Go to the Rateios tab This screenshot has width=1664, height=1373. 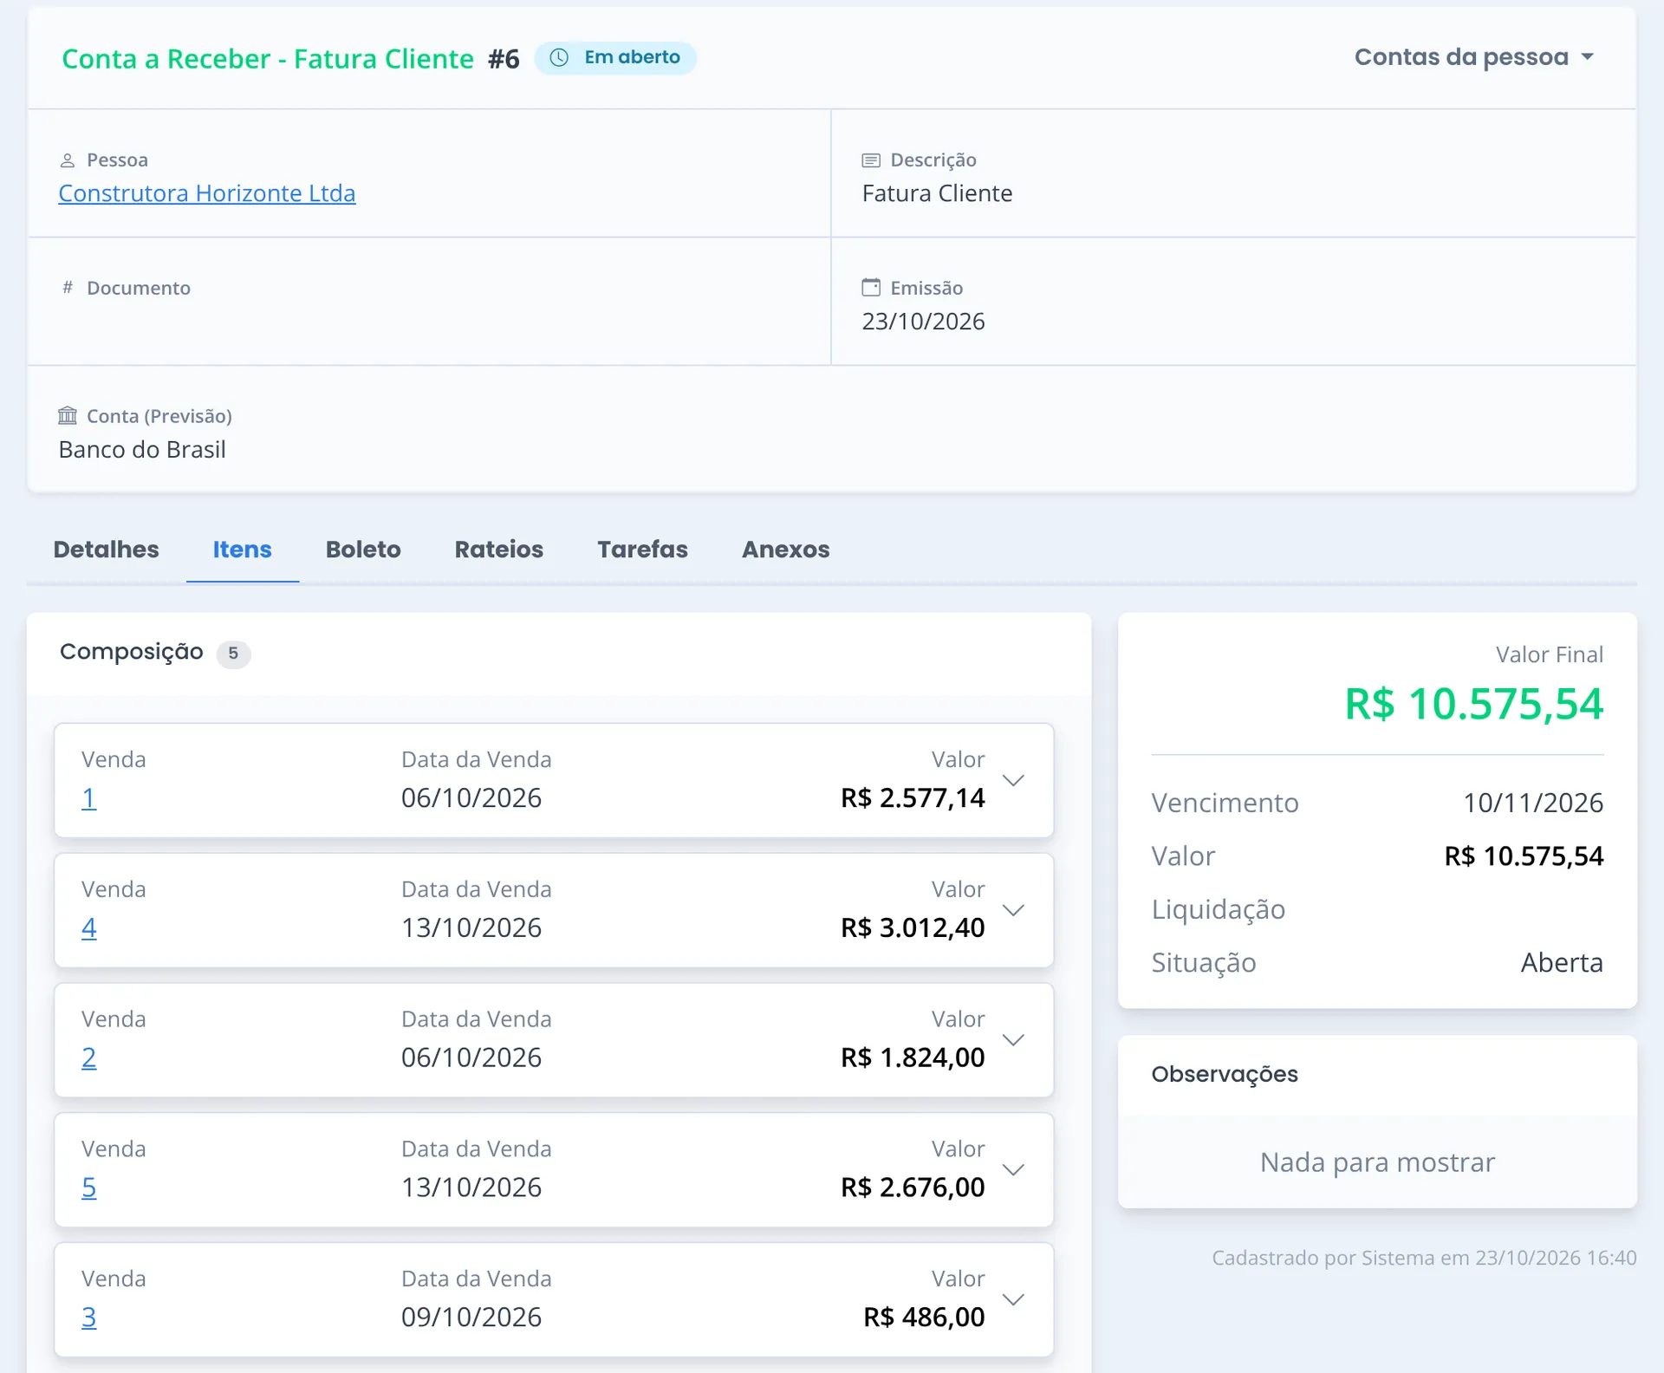[x=499, y=550]
